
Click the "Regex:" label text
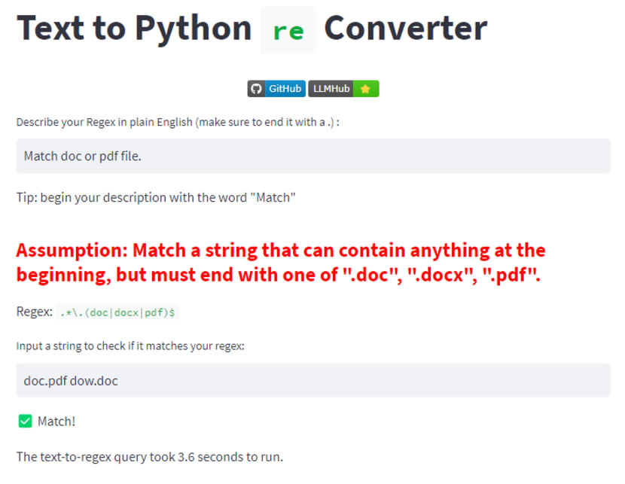point(35,312)
